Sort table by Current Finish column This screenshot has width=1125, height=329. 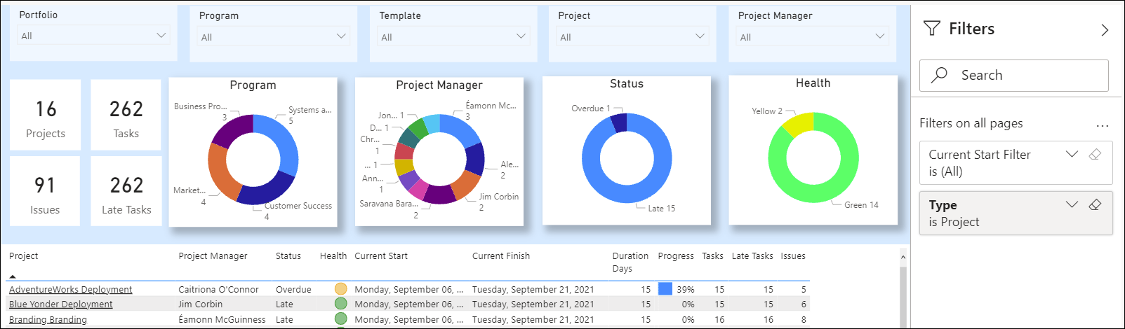coord(500,256)
